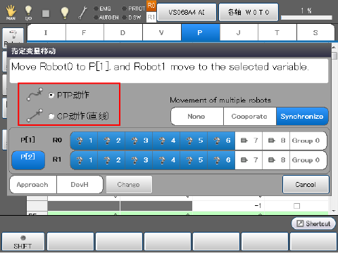Viewport: 338px width, 253px height.
Task: Cancel the variable move dialog
Action: point(306,185)
